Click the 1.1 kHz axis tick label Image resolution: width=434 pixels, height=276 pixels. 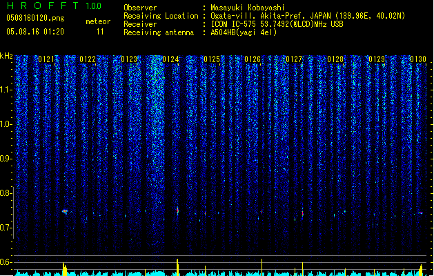[5, 90]
